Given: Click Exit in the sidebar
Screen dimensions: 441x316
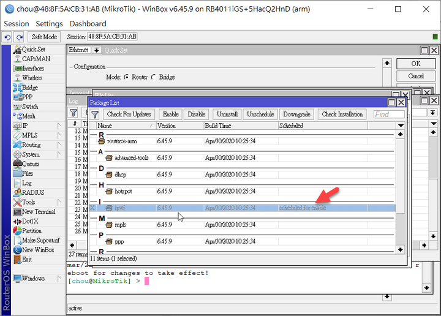Looking at the screenshot, I should point(27,260).
